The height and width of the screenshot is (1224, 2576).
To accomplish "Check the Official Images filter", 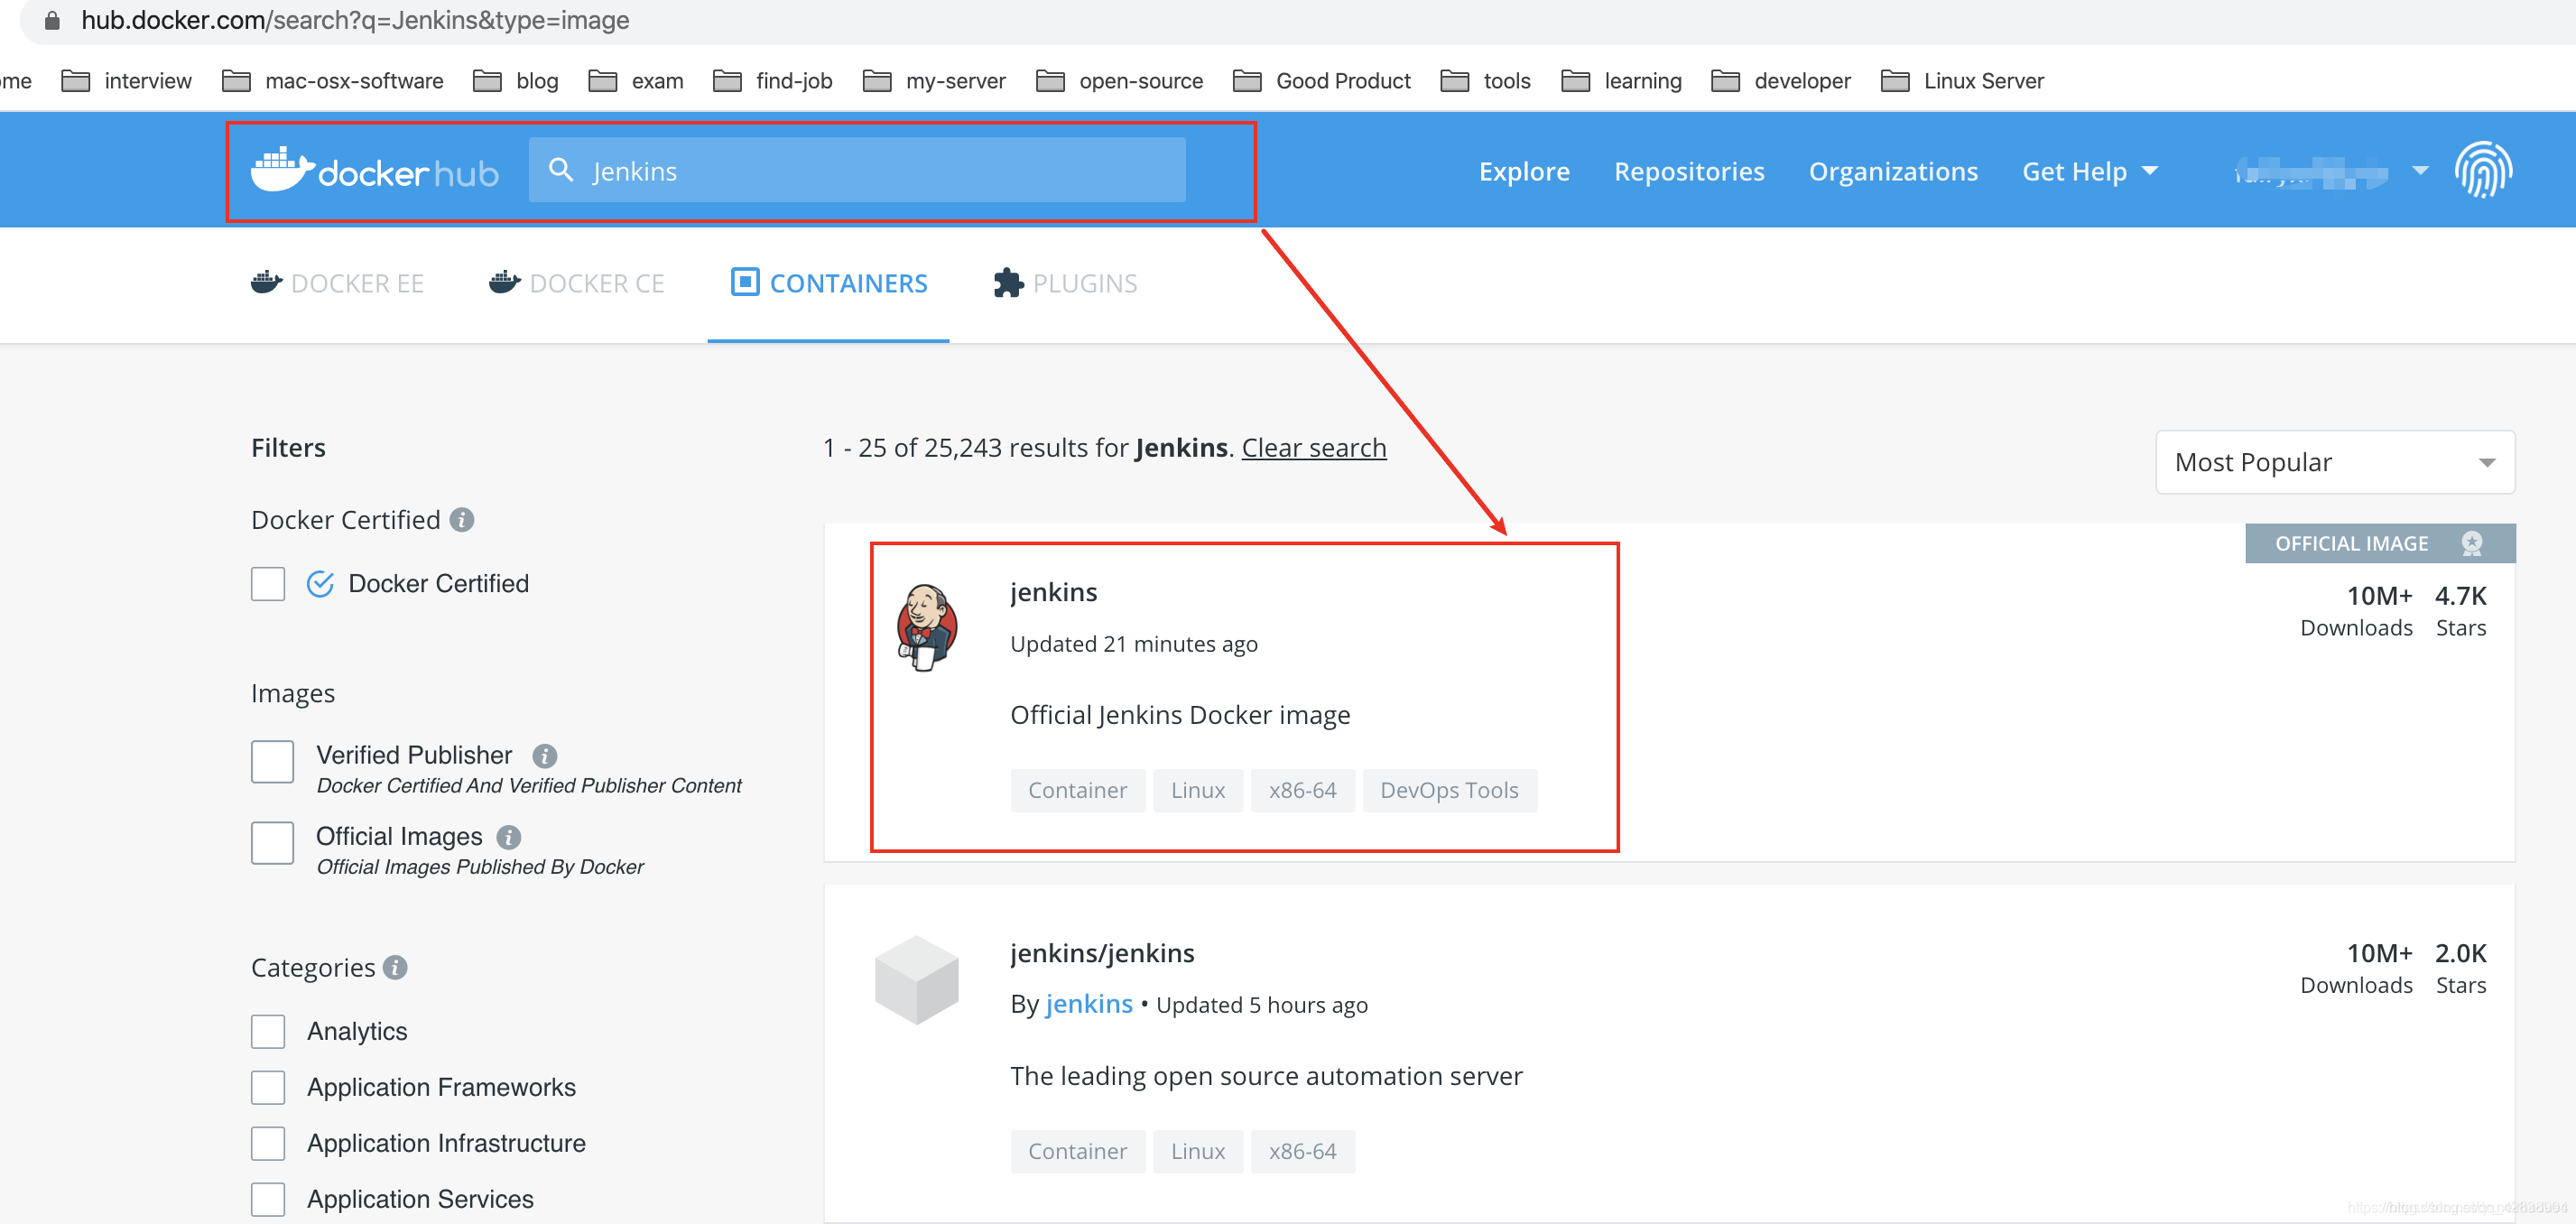I will coord(272,843).
